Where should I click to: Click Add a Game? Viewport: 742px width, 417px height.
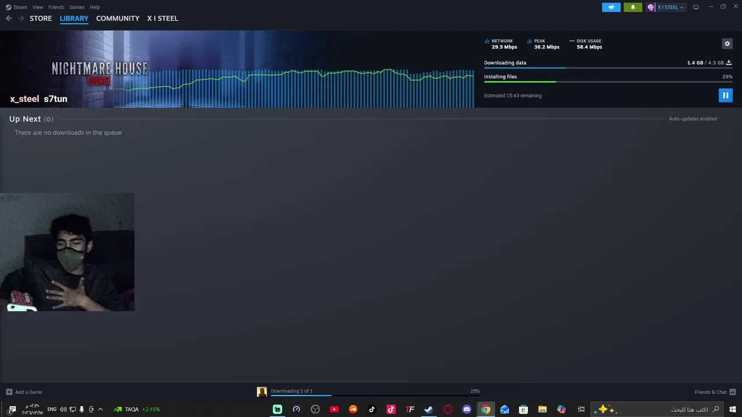24,392
